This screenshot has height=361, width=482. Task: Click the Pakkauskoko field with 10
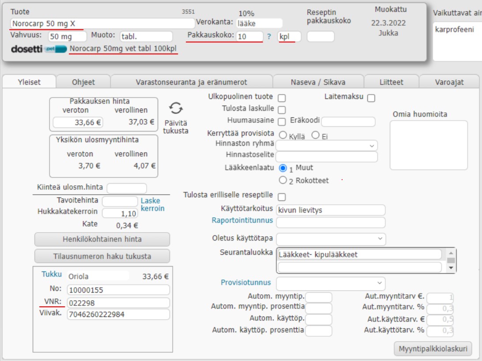click(x=250, y=37)
